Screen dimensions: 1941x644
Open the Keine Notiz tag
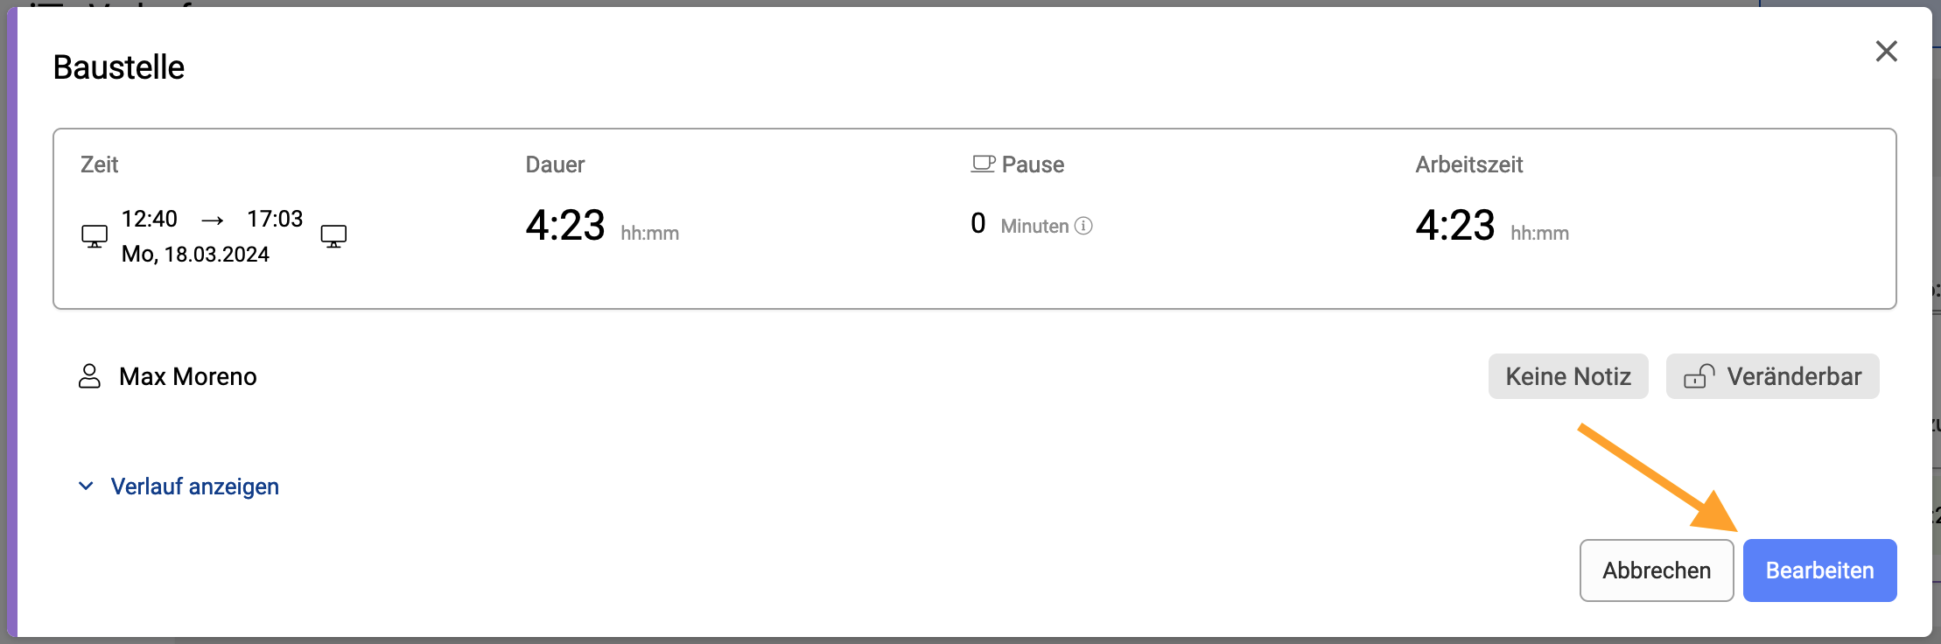tap(1568, 376)
